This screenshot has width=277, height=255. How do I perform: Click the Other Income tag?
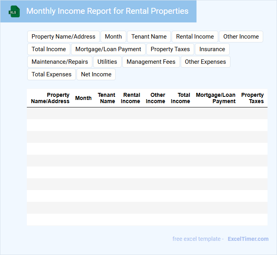point(241,37)
